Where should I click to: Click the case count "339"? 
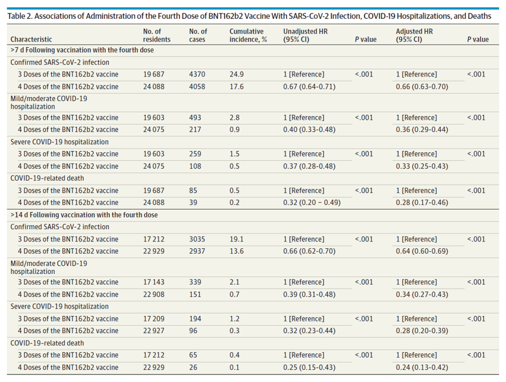pyautogui.click(x=195, y=282)
